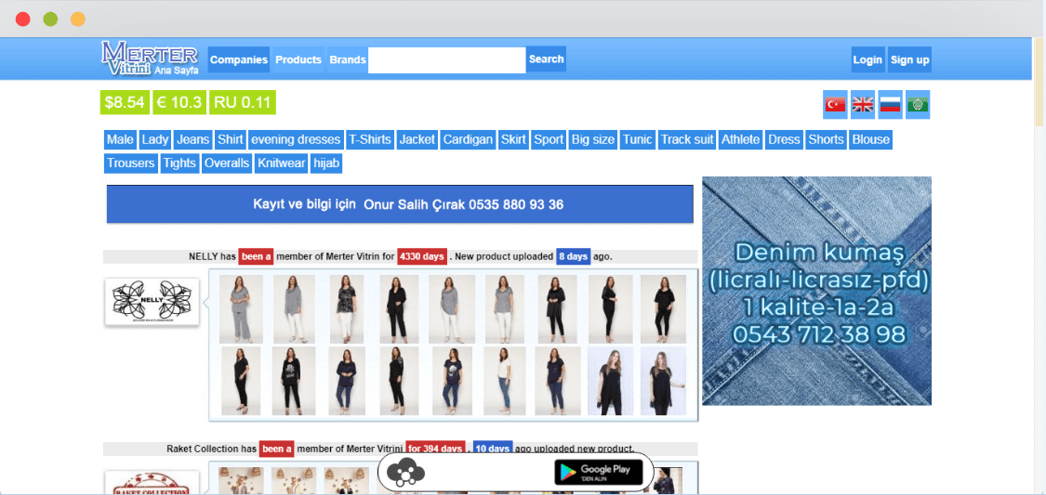The width and height of the screenshot is (1046, 495).
Task: Click the RU 0.11 ruble rate box
Action: 242,102
